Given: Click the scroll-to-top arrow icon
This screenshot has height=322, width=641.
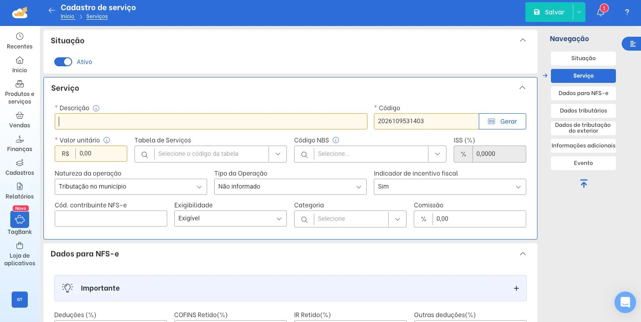Looking at the screenshot, I should (584, 184).
